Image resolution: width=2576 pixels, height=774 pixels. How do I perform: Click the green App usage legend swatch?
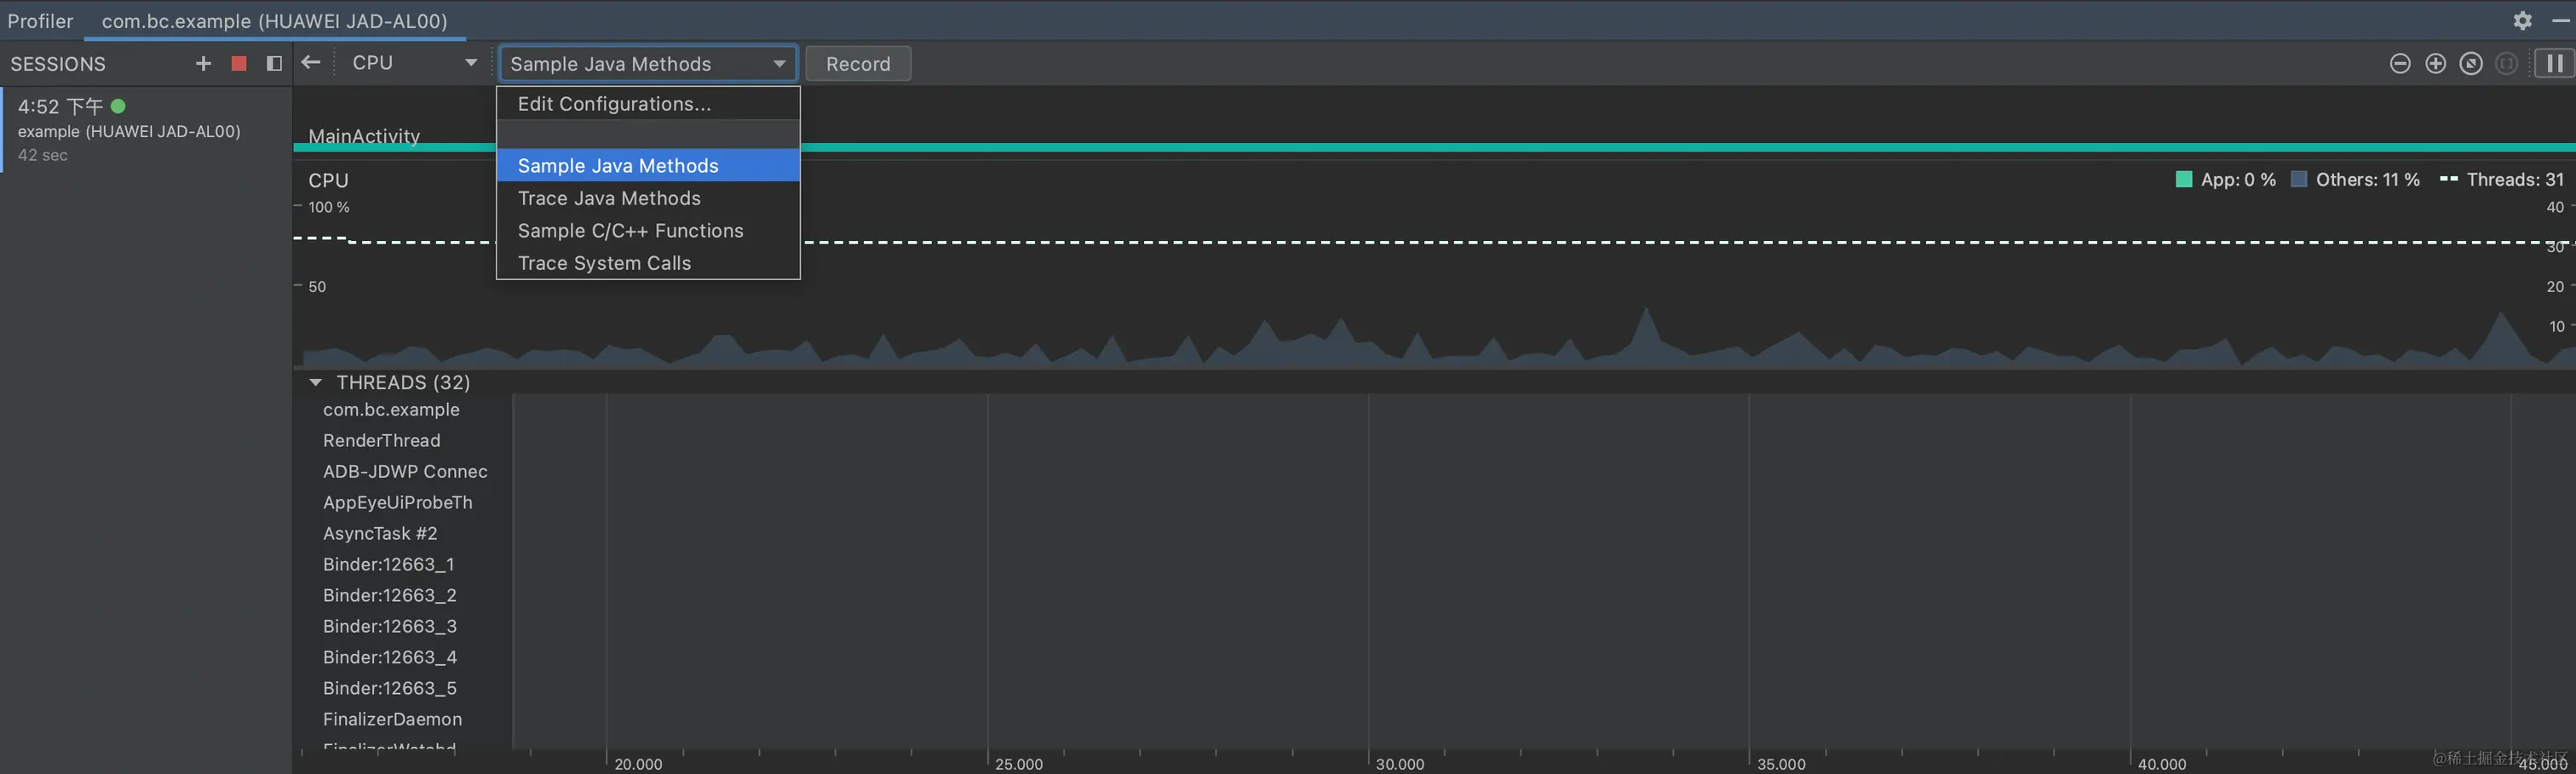pyautogui.click(x=2184, y=180)
